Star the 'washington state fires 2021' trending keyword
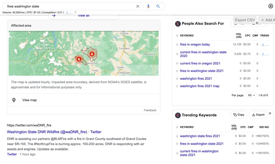Screen dimensions: 275x164 click(x=177, y=136)
